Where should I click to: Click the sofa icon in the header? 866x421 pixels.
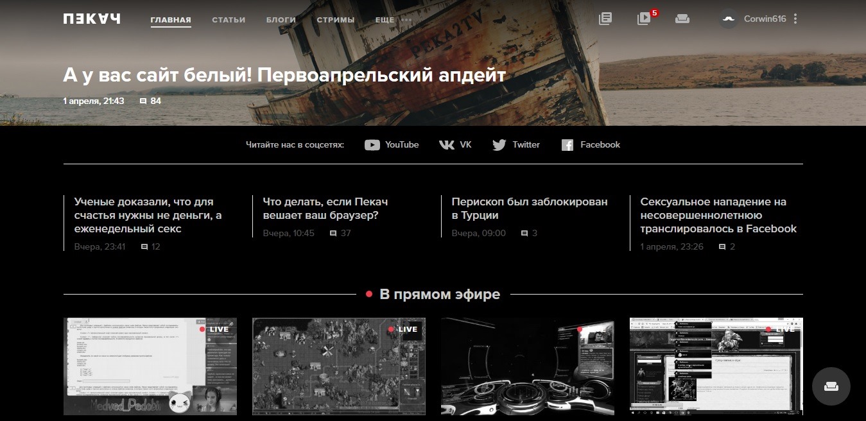coord(682,19)
